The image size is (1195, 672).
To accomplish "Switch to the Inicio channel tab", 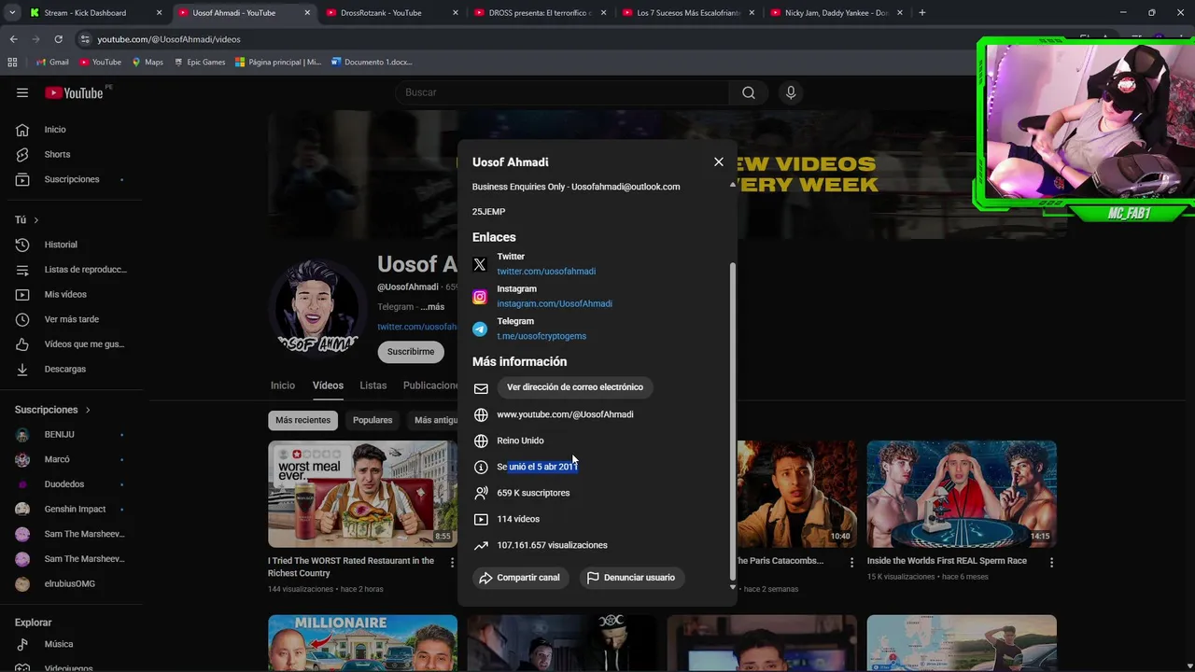I will click(x=283, y=385).
